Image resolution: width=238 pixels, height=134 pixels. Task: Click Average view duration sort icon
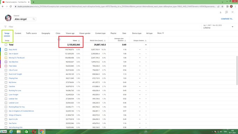[125, 41]
